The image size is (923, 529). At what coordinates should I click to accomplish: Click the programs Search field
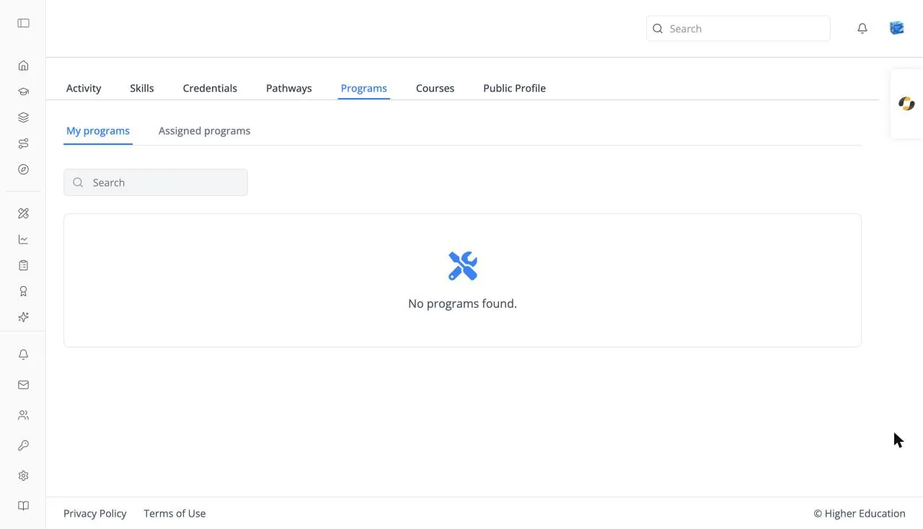[156, 182]
